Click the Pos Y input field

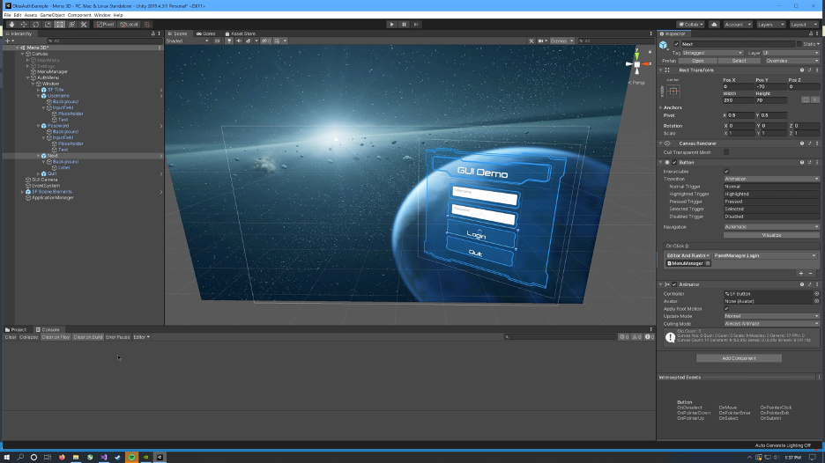pyautogui.click(x=770, y=86)
